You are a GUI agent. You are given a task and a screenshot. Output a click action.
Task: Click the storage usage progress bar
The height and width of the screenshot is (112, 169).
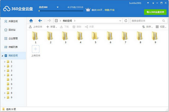pyautogui.click(x=61, y=11)
